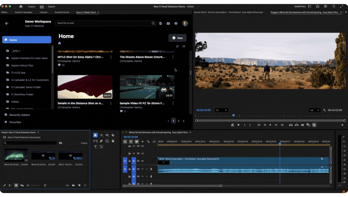Click the Quick Export share icon
Viewport: 348px width, 197px height.
point(318,6)
